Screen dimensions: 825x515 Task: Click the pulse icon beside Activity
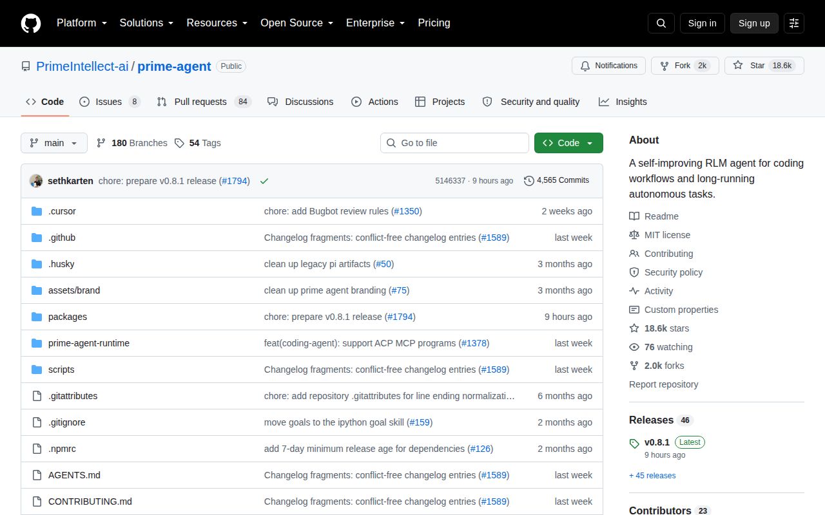[634, 291]
